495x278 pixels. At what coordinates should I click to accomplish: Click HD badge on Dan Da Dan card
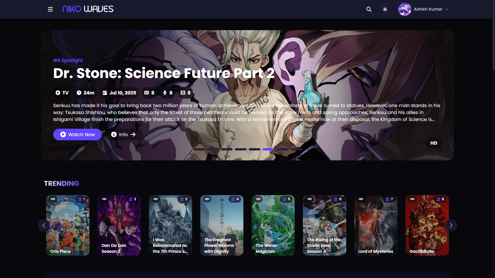(x=104, y=199)
